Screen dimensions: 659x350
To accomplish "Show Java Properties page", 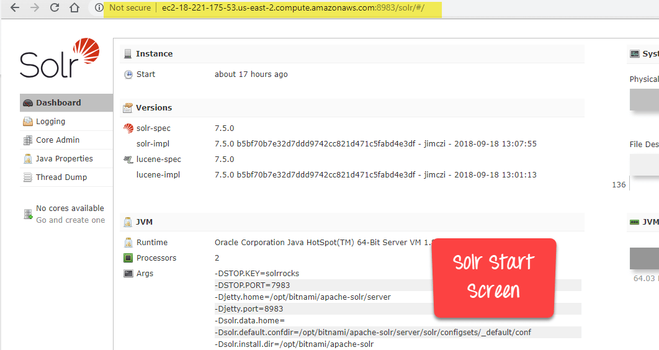I will [64, 159].
